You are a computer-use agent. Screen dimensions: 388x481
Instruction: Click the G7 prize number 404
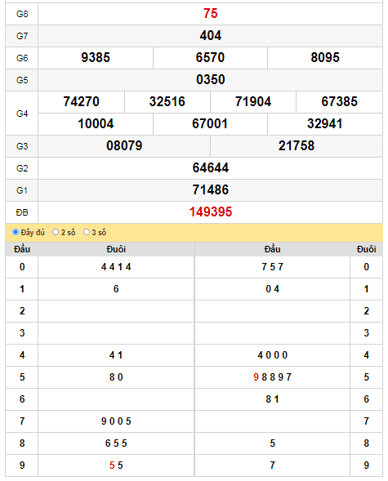pos(211,36)
